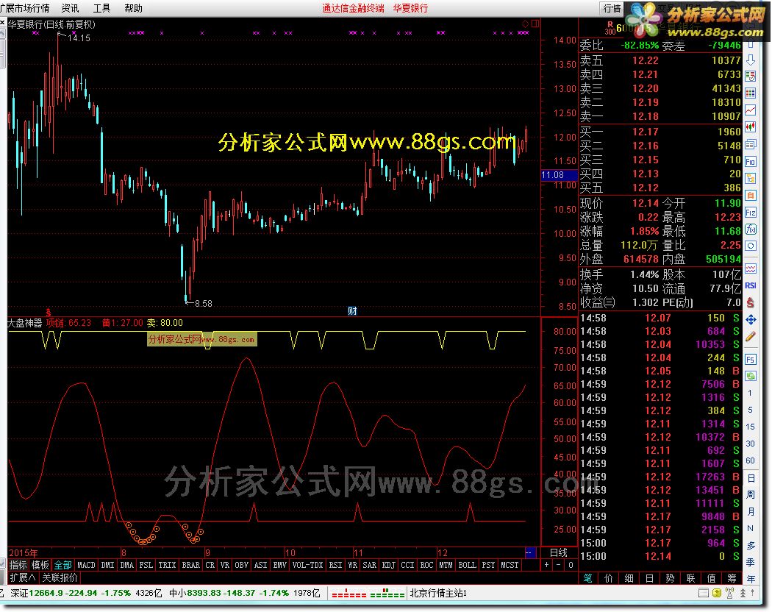Click the blue -- box on timeline

coord(530,552)
